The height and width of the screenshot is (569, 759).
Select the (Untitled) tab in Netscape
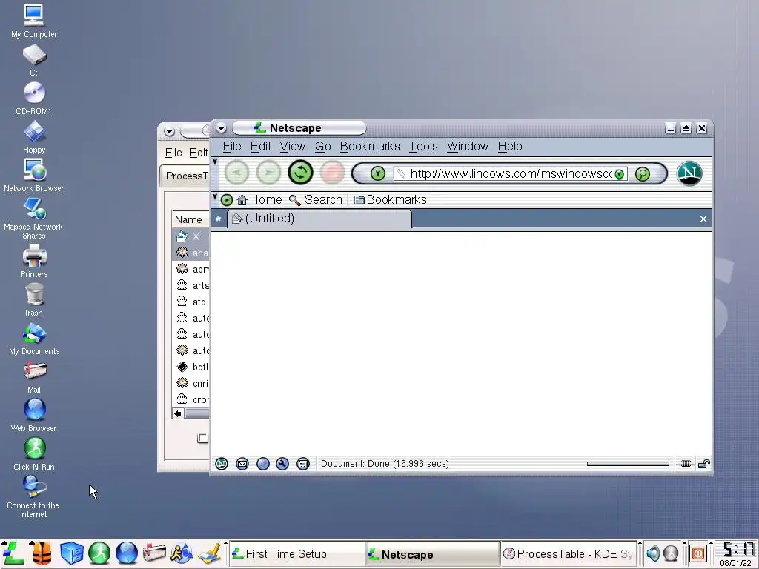click(x=319, y=219)
